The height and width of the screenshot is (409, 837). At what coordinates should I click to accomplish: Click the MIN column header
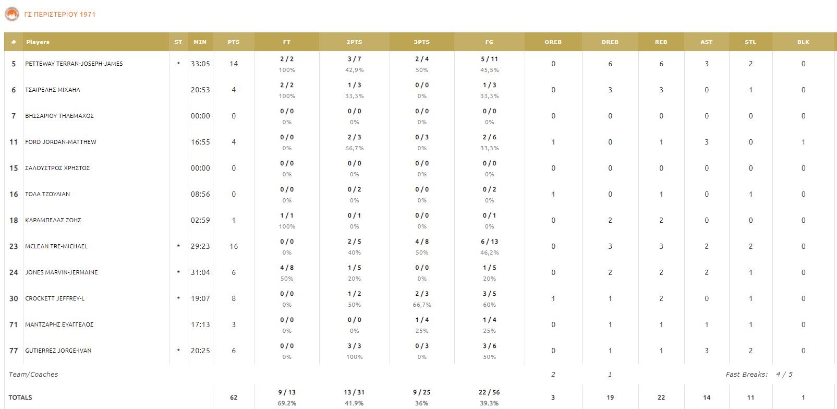[x=200, y=42]
